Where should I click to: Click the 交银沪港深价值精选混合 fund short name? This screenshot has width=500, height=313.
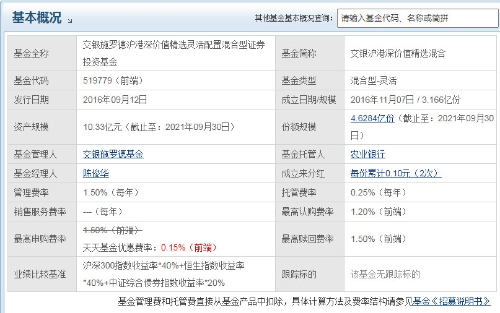point(398,53)
